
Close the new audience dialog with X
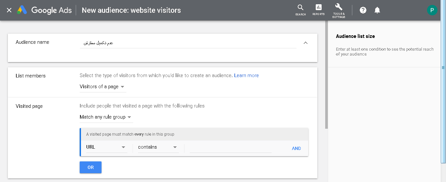[x=9, y=10]
